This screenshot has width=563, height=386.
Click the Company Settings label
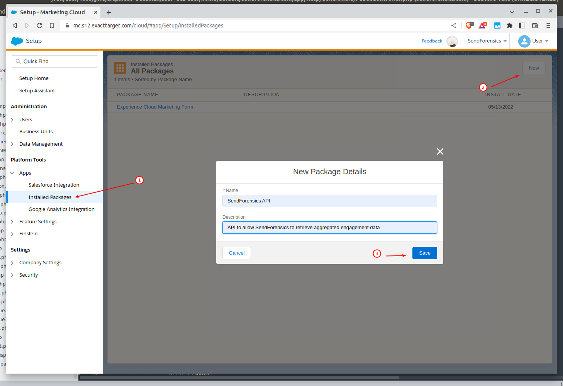41,263
